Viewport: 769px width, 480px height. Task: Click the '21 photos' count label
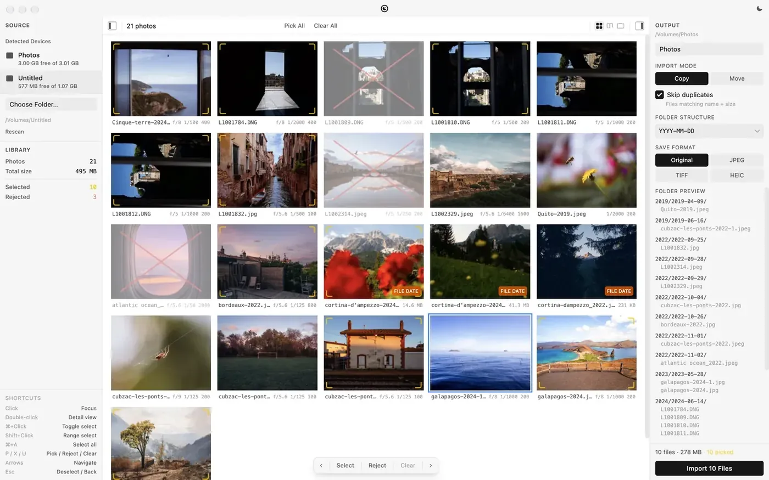(x=141, y=26)
